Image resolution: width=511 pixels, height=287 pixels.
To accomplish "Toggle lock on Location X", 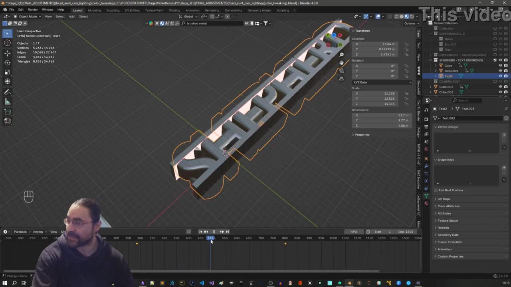I will click(x=406, y=44).
